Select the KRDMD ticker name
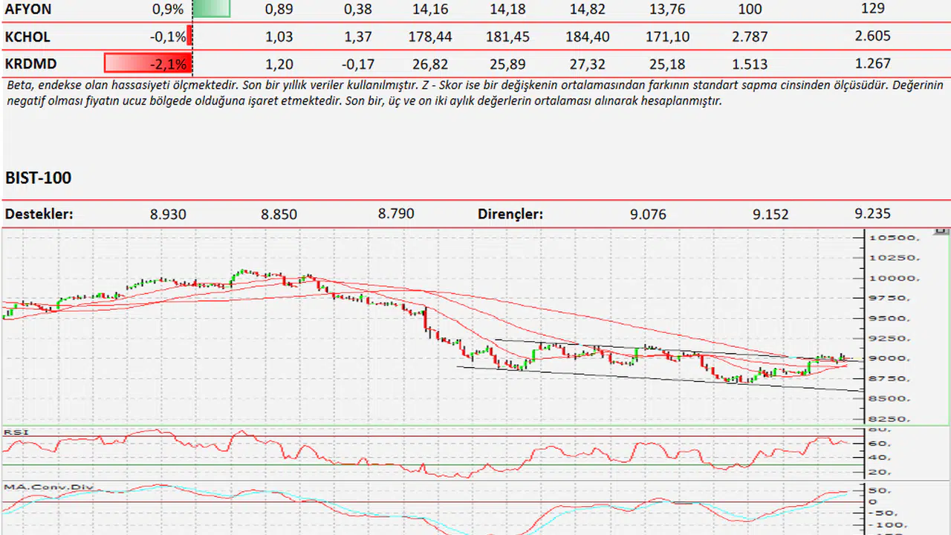 tap(30, 64)
